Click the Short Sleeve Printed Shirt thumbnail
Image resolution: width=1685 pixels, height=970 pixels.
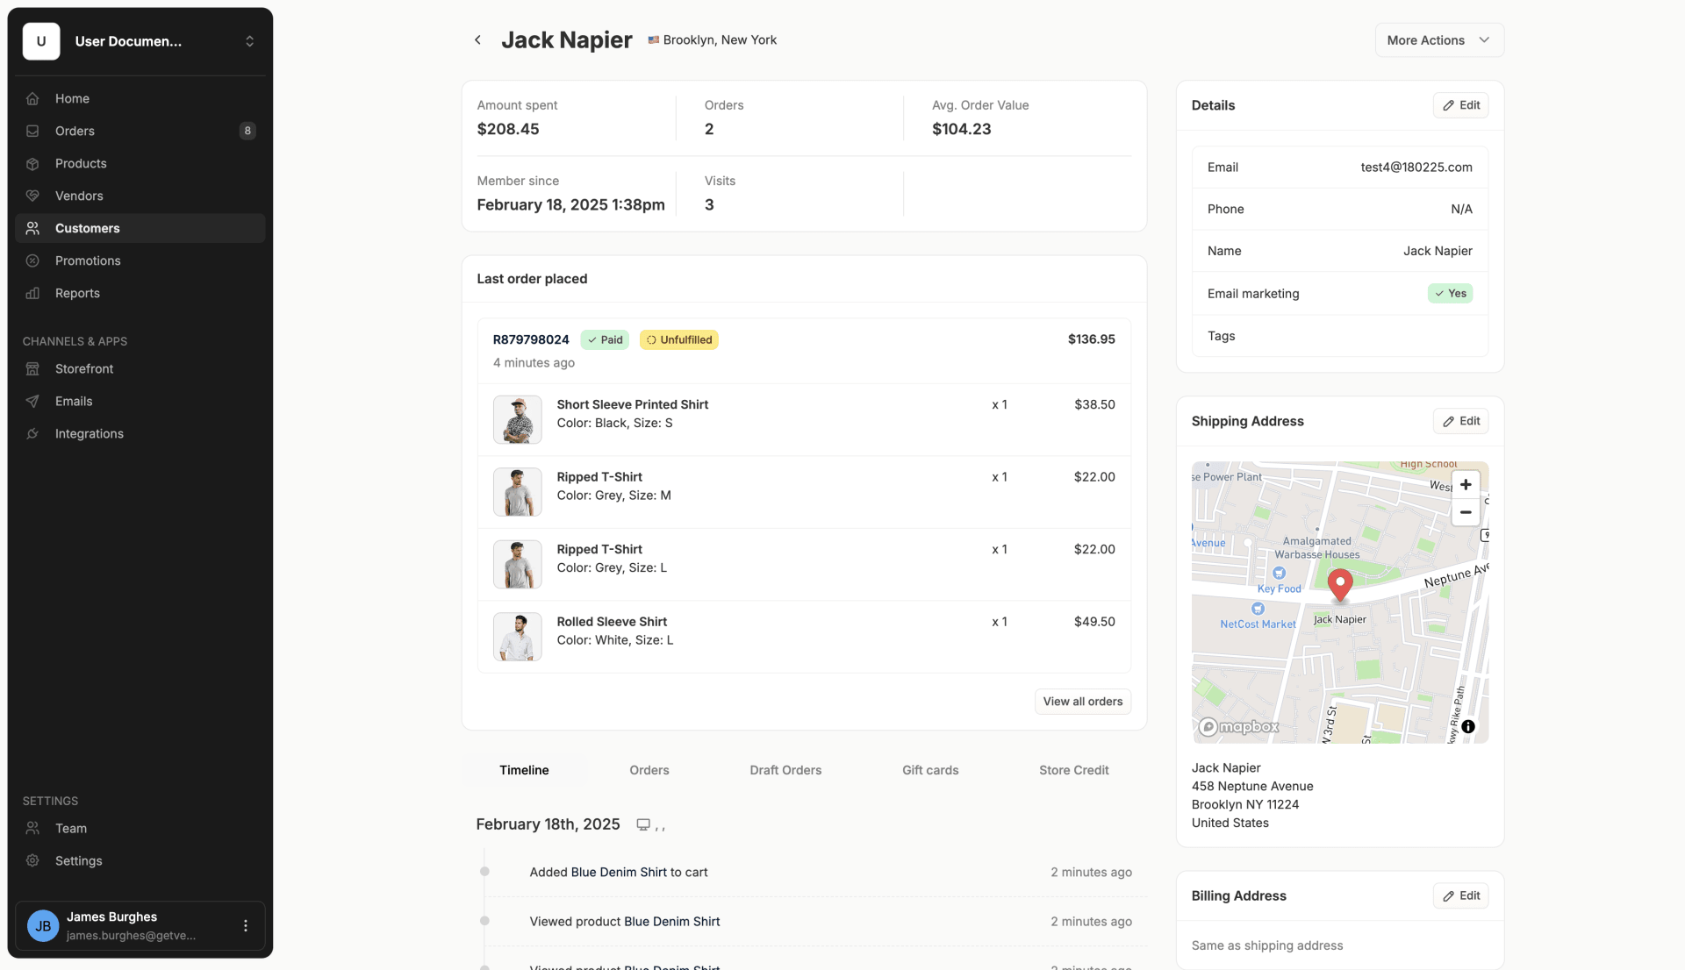(517, 419)
